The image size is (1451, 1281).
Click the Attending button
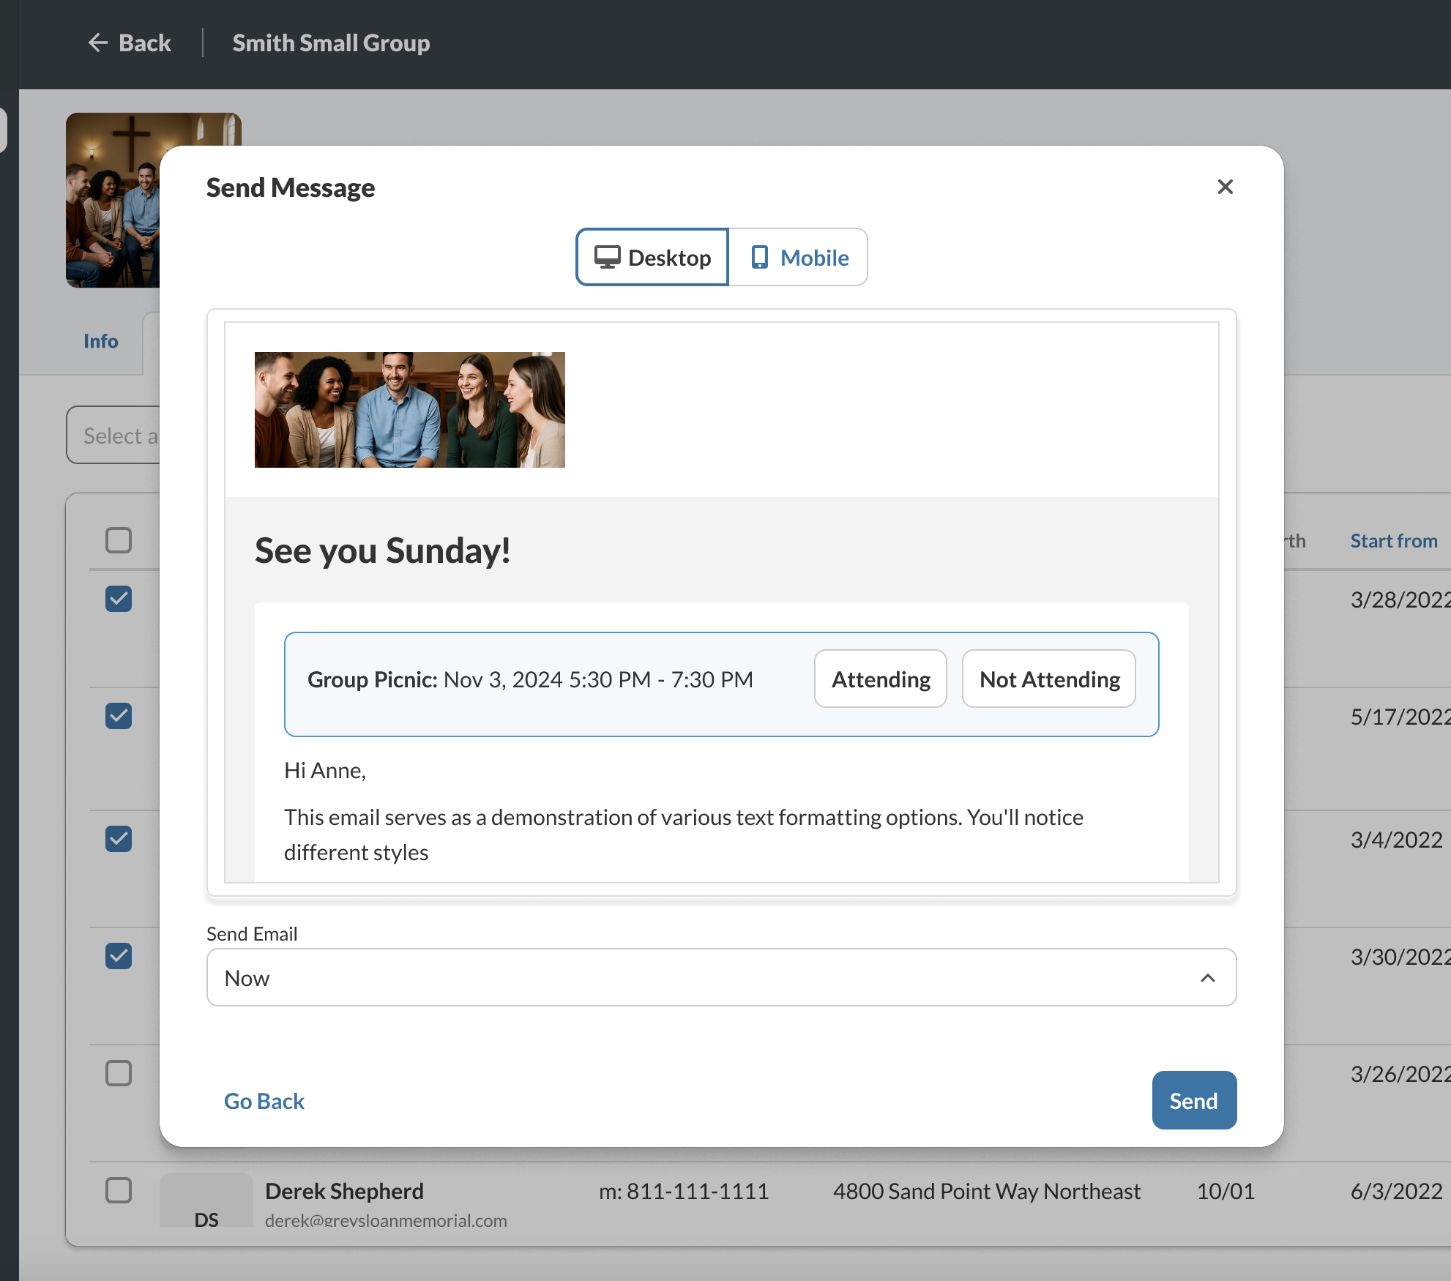[880, 679]
